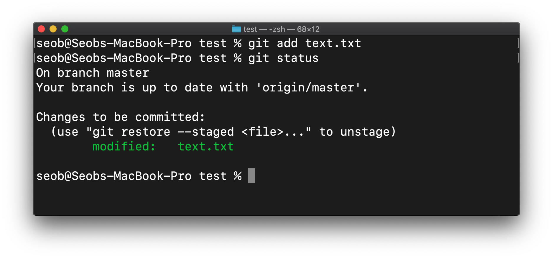Click the green full-screen traffic light button

pos(65,29)
